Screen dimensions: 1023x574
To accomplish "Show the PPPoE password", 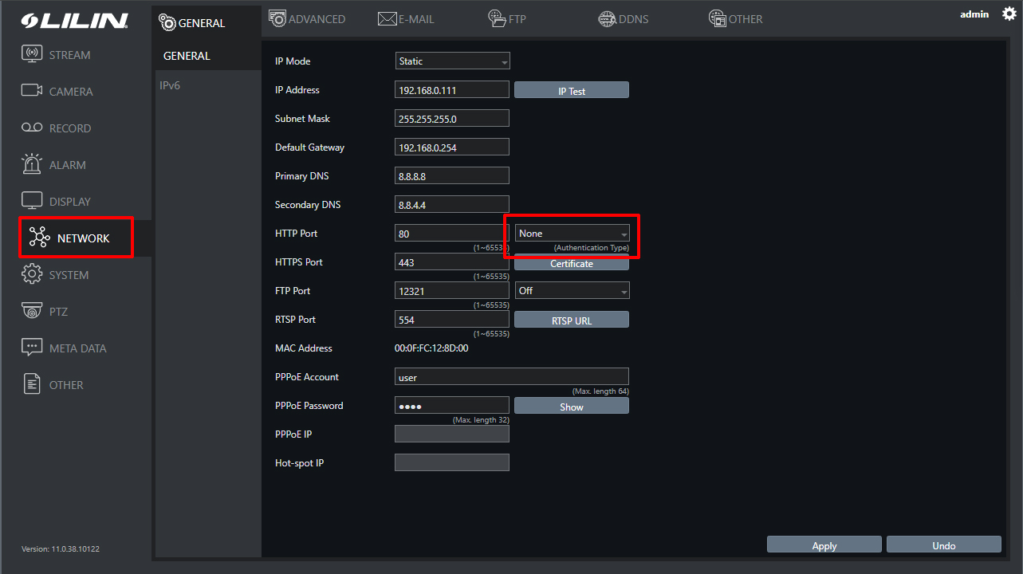I will click(x=571, y=407).
